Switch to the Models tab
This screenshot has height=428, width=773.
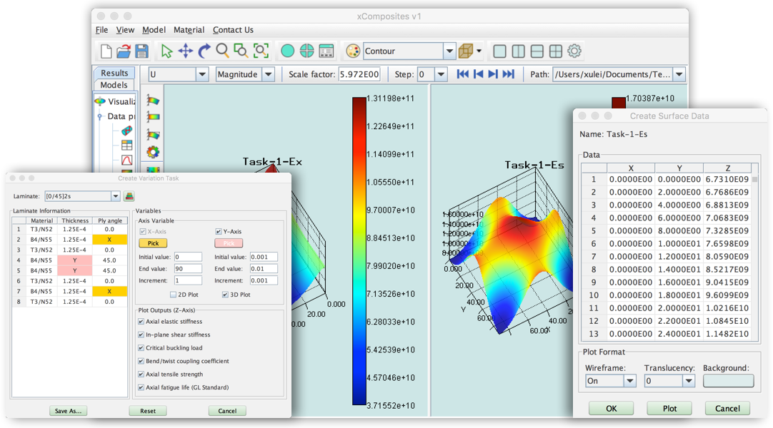[114, 85]
